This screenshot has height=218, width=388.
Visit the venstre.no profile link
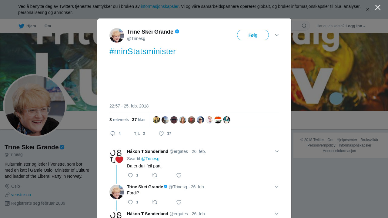21,195
